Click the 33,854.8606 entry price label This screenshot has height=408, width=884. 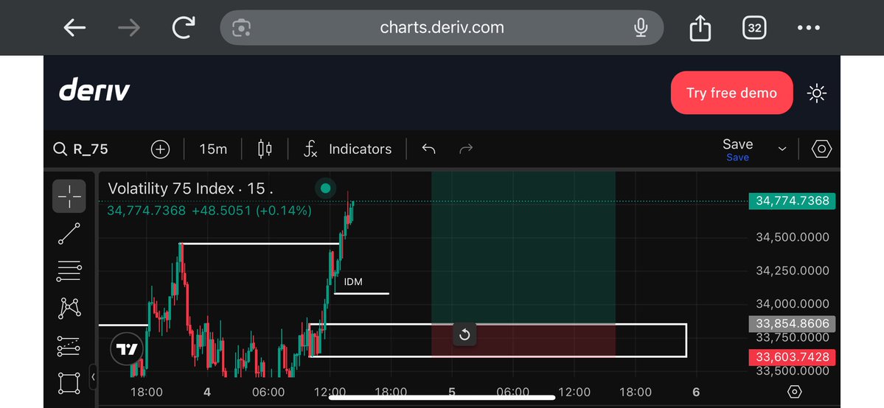pyautogui.click(x=792, y=324)
